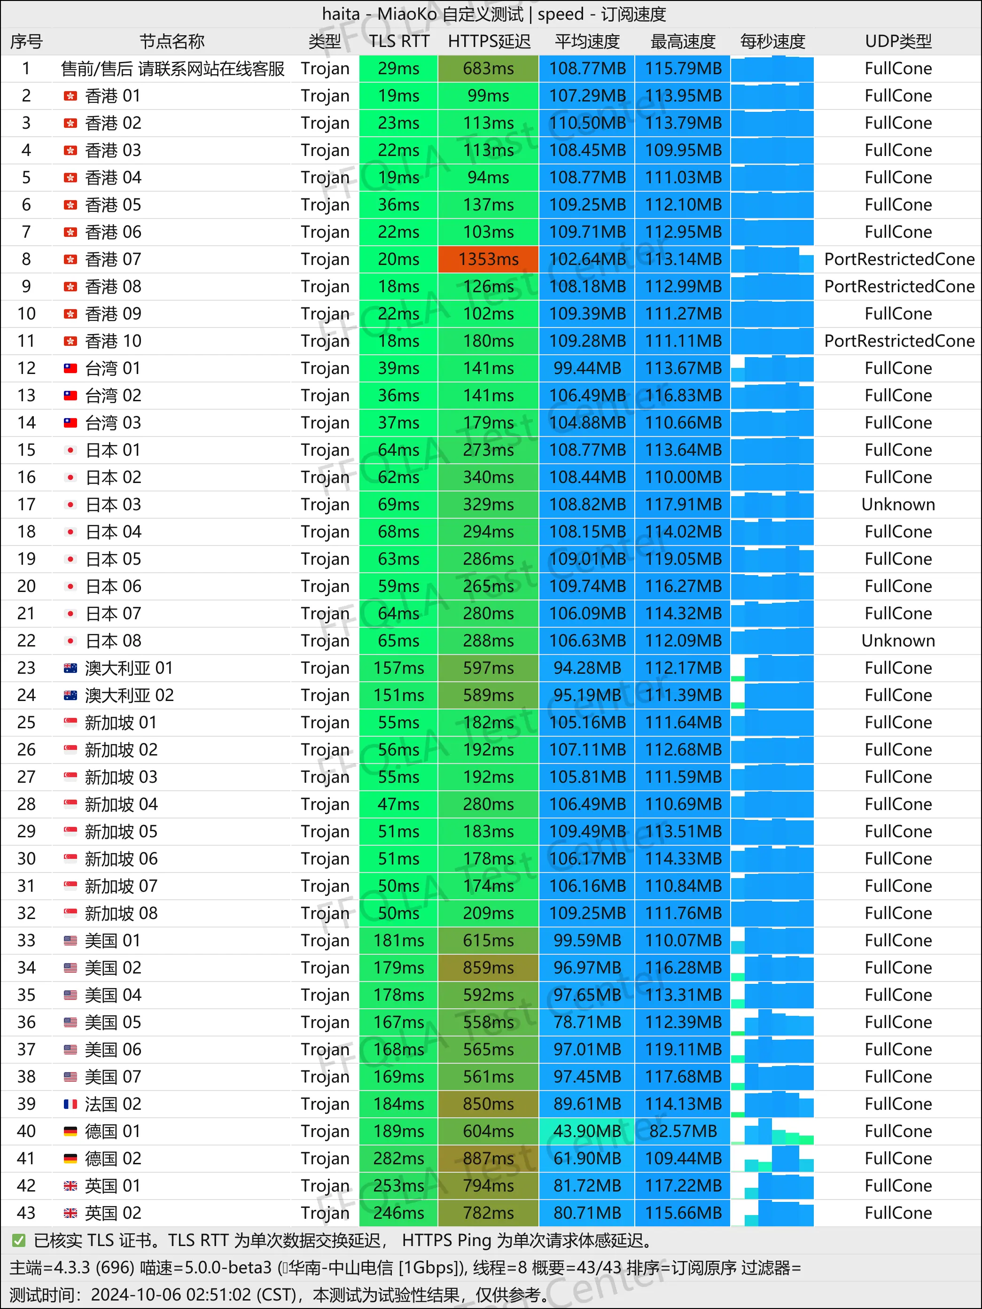Click the per-second speed chart for 香港 07
Viewport: 982px width, 1309px height.
tap(772, 259)
